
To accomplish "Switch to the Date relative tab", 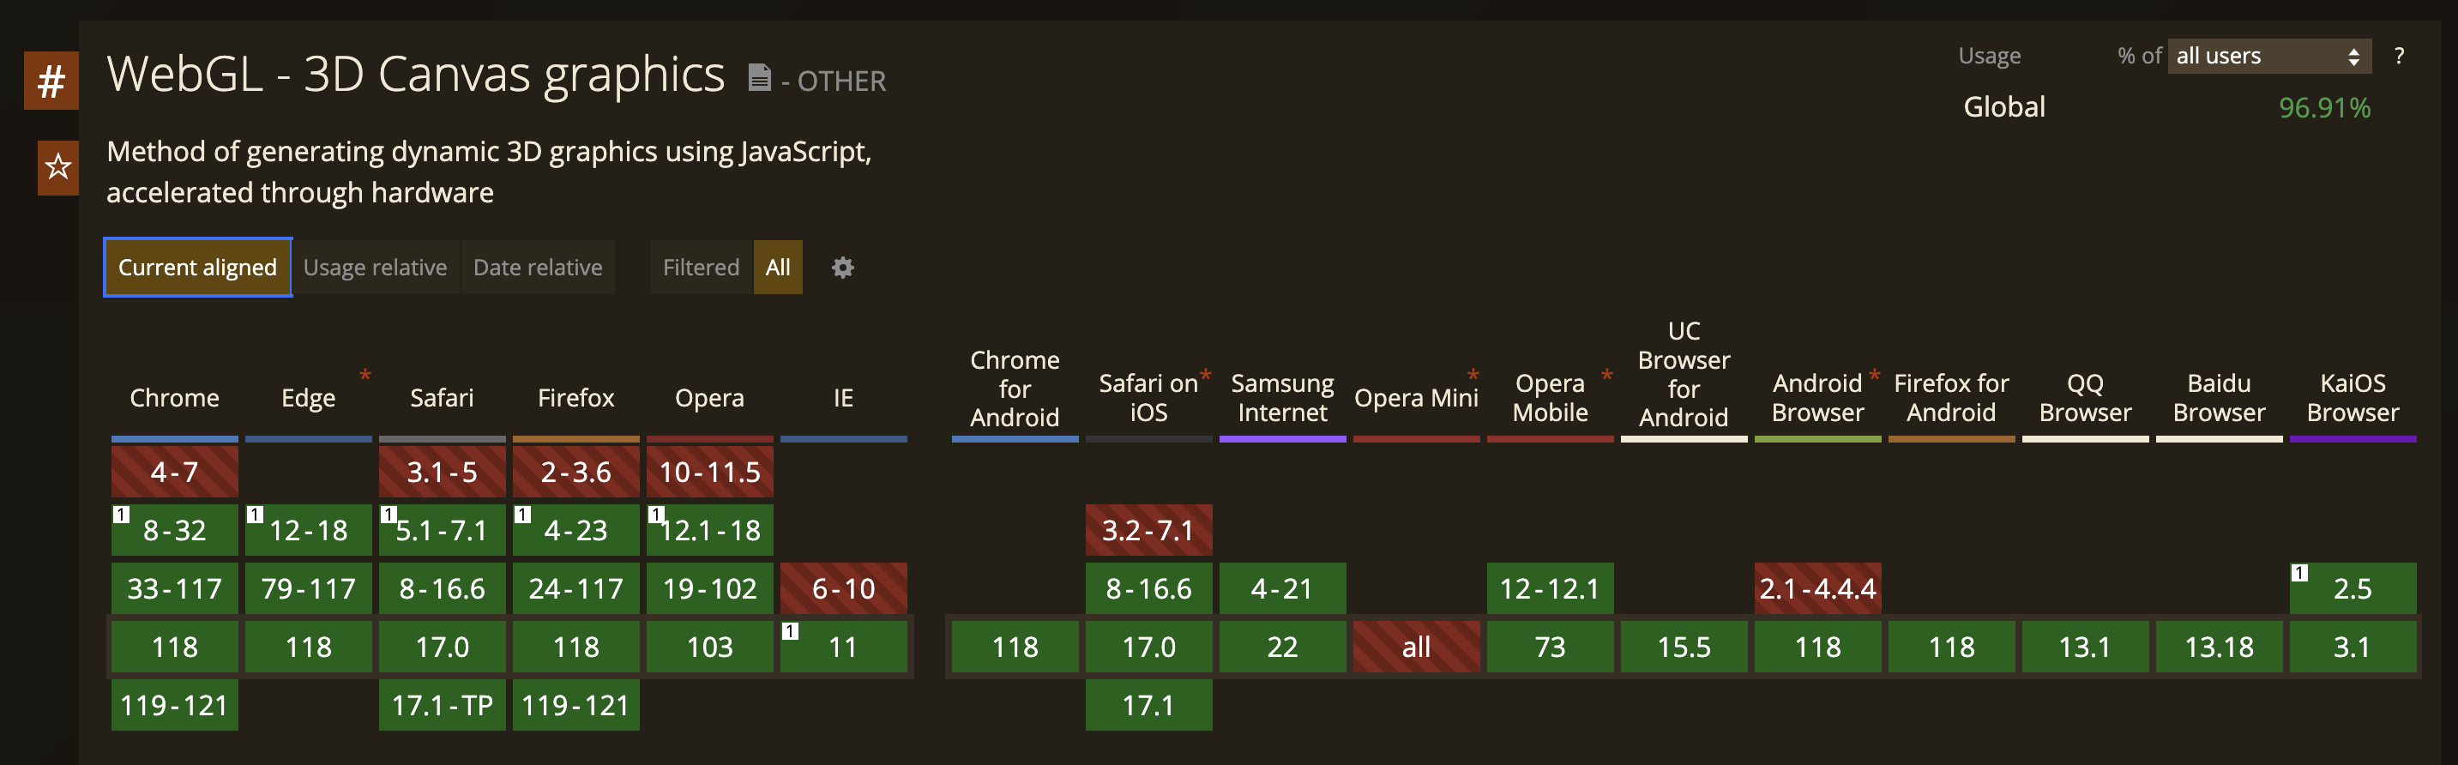I will click(x=537, y=268).
